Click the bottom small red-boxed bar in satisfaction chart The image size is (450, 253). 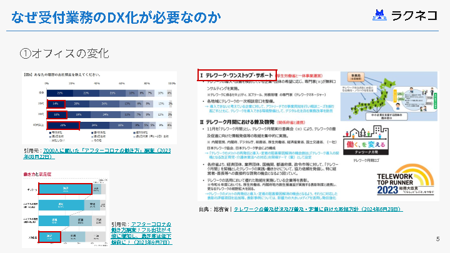pos(50,237)
